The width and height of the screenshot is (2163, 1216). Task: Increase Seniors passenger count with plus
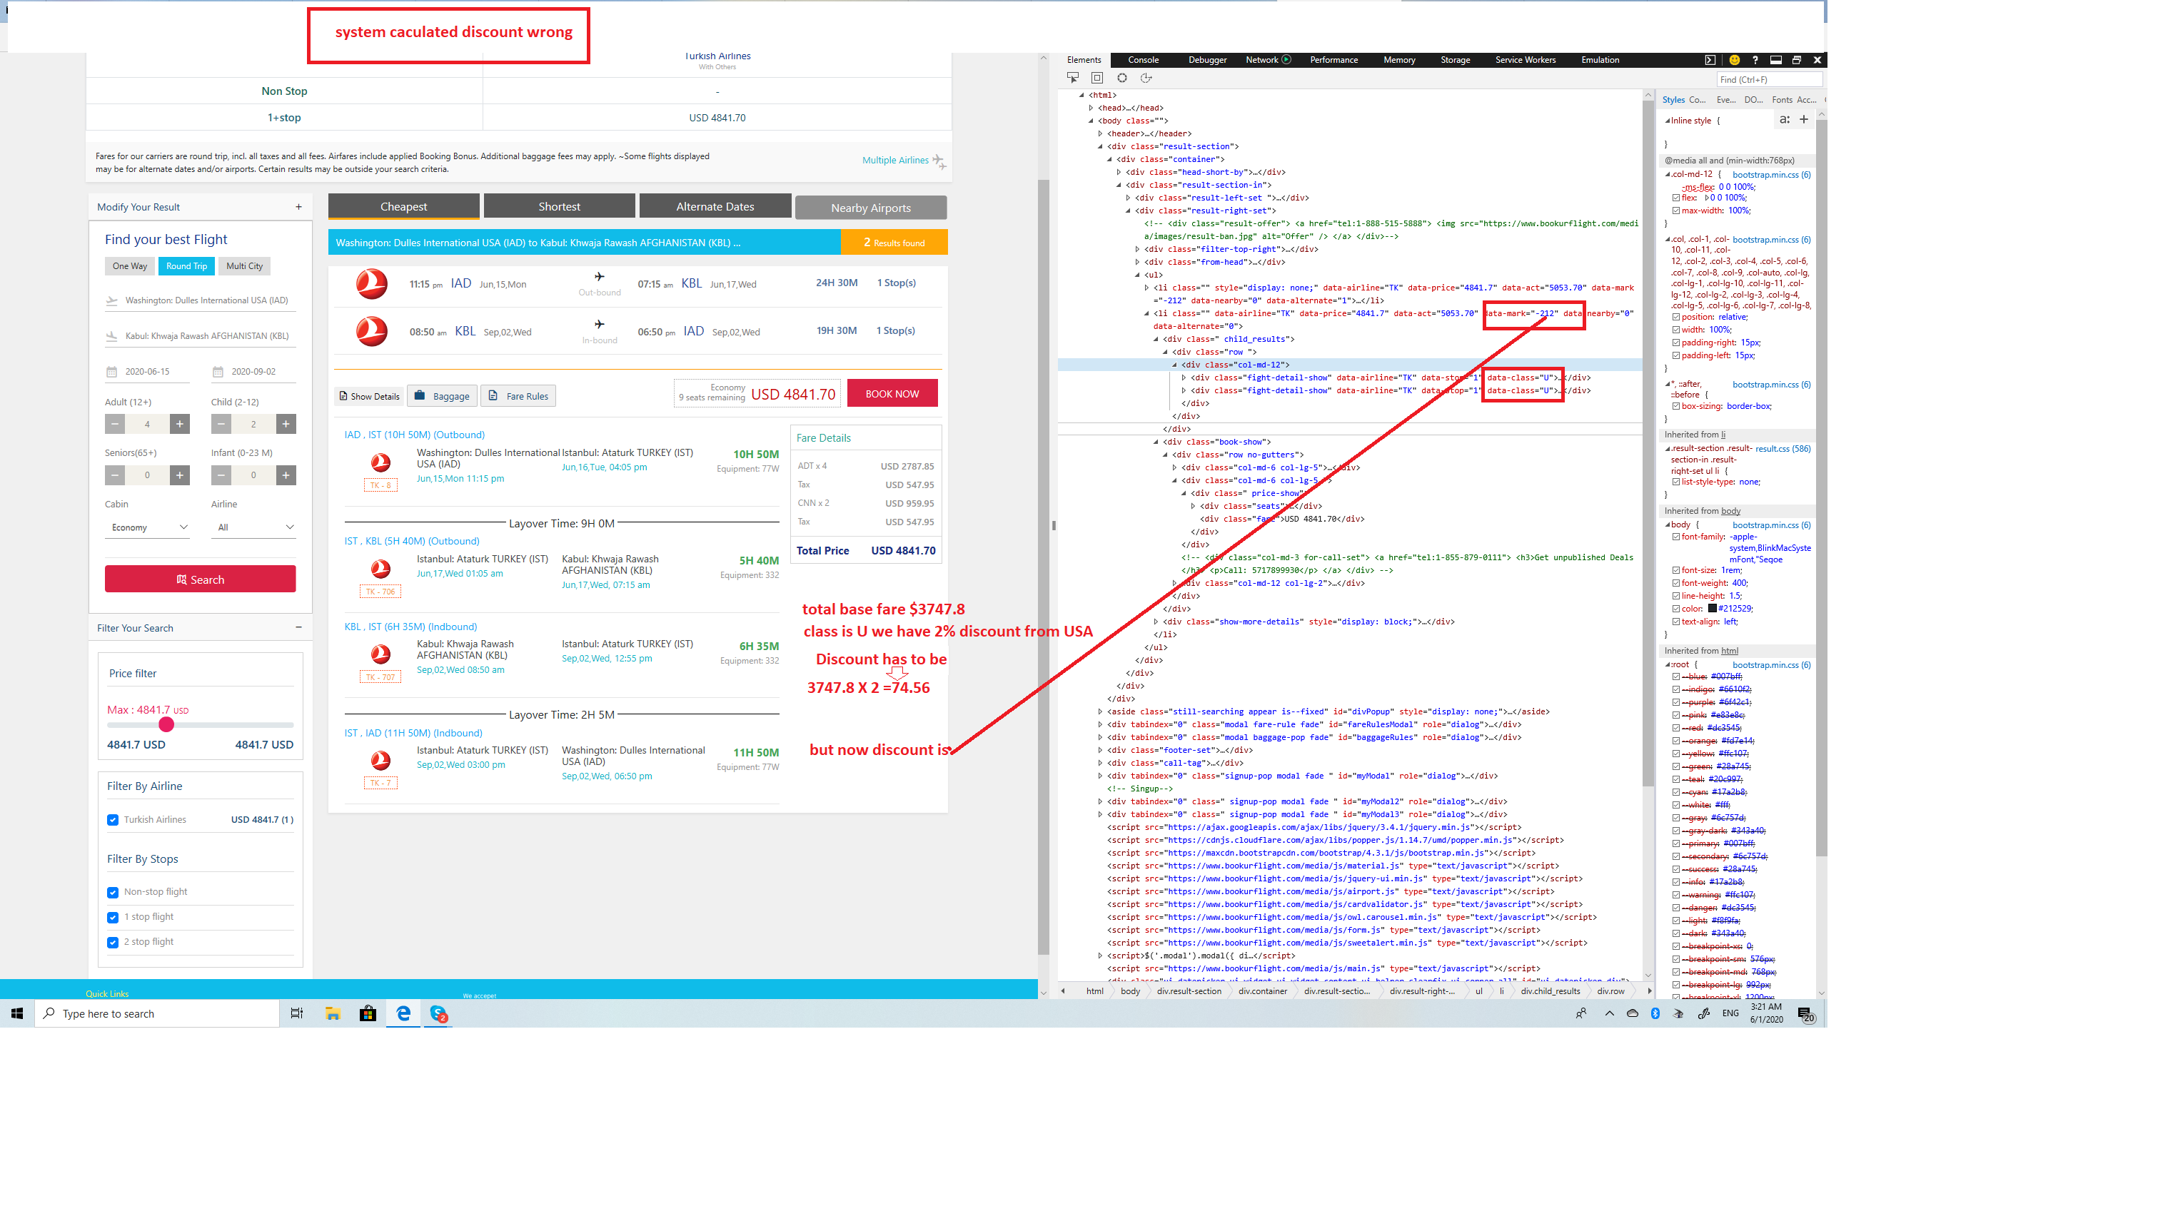pos(180,475)
